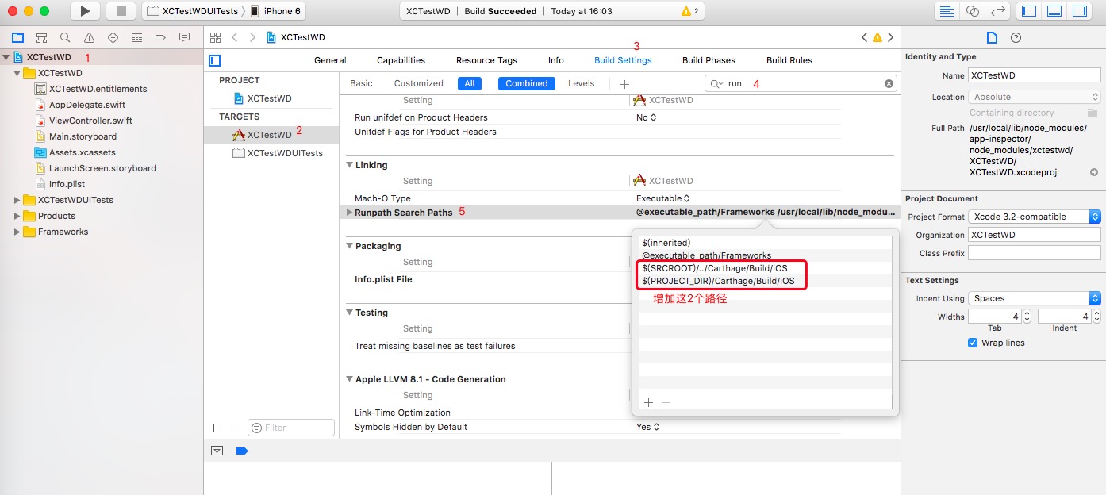Switch to the Combined view

[527, 83]
